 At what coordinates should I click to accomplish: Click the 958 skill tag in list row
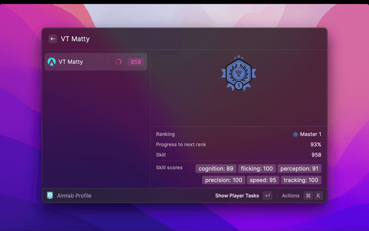tap(135, 62)
